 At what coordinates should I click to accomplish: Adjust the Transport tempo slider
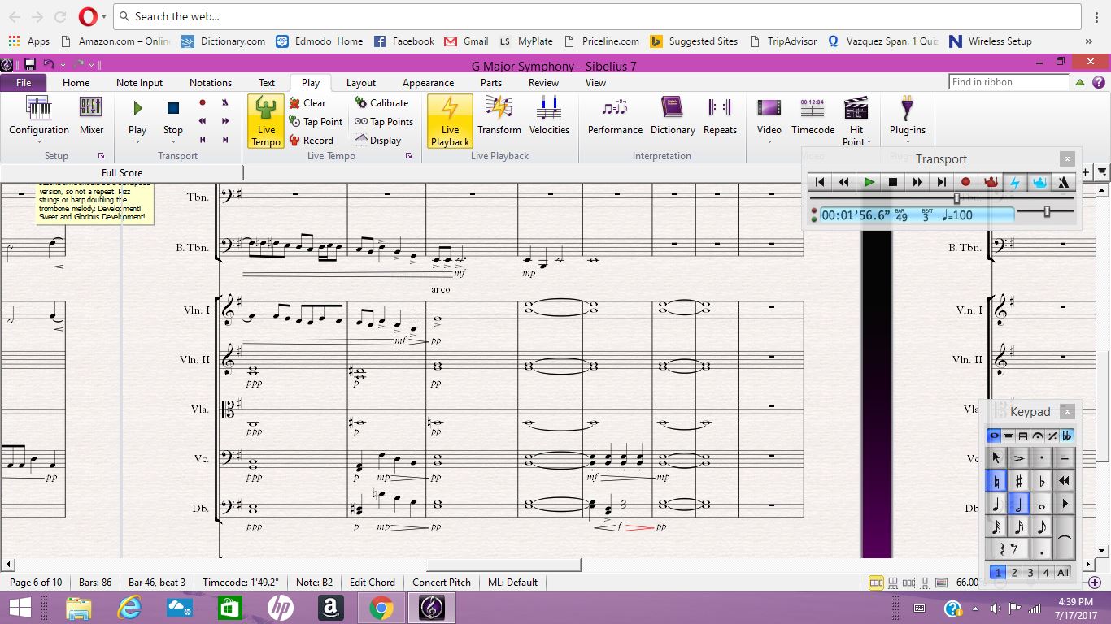coord(1047,212)
